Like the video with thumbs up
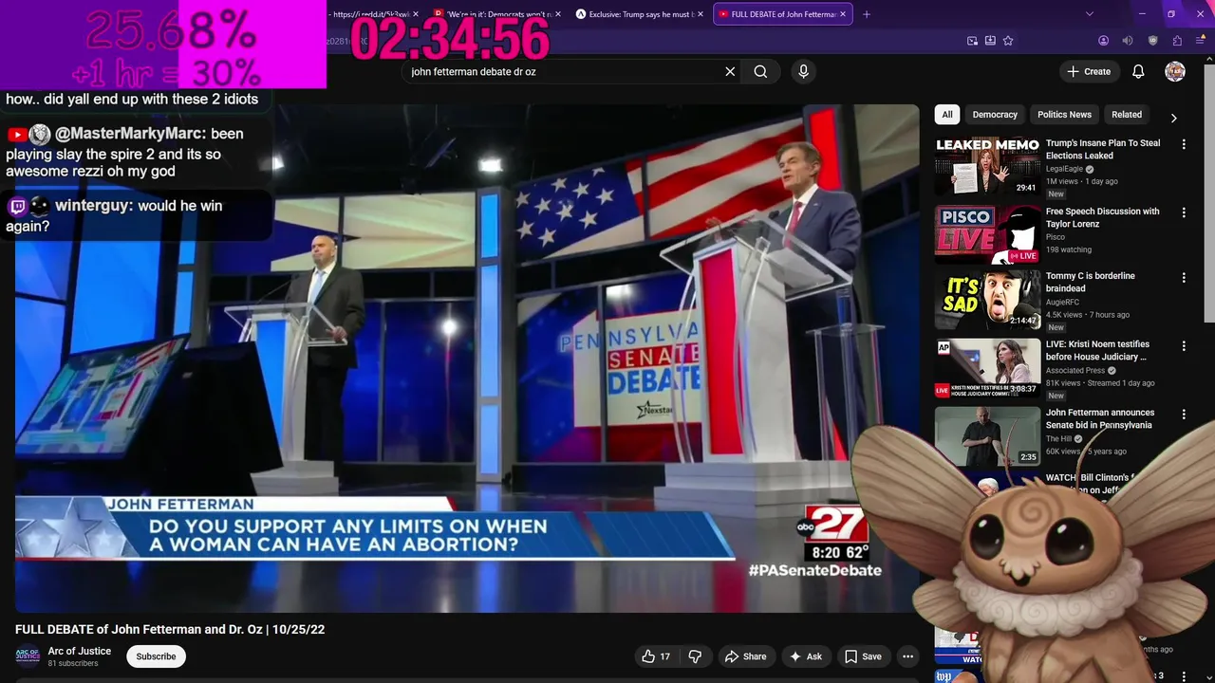The width and height of the screenshot is (1215, 683). [655, 656]
